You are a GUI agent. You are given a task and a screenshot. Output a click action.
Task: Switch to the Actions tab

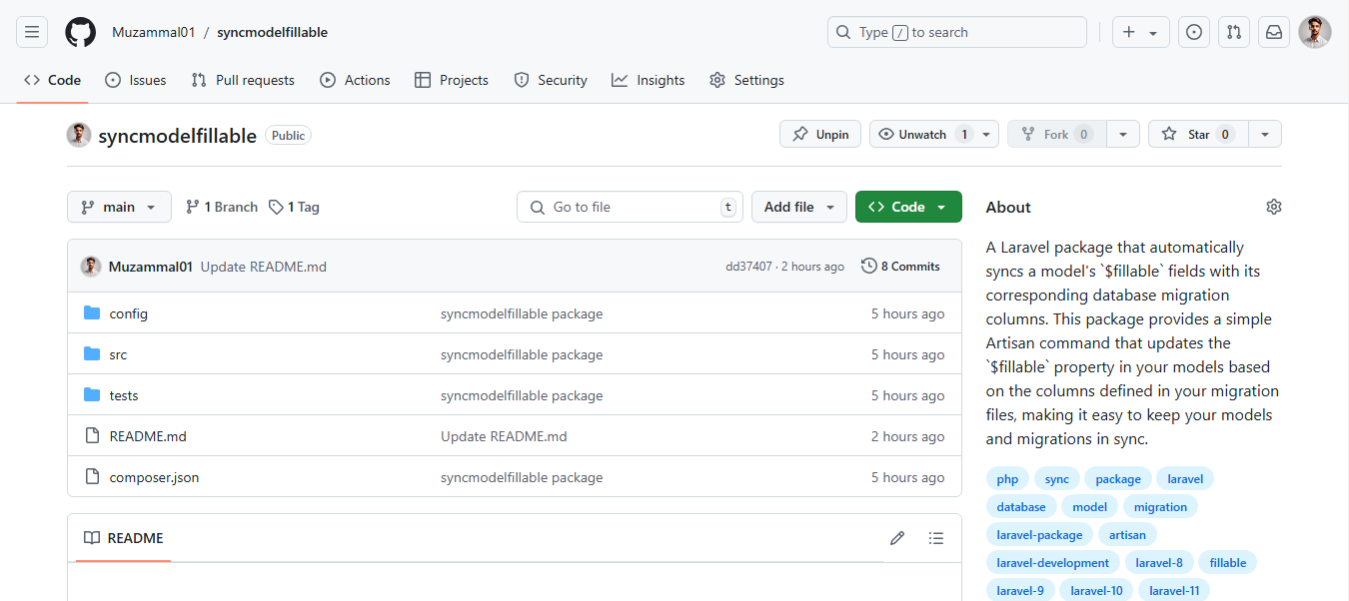coord(355,80)
